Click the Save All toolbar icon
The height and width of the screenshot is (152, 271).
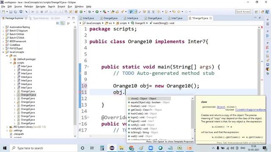pos(15,12)
